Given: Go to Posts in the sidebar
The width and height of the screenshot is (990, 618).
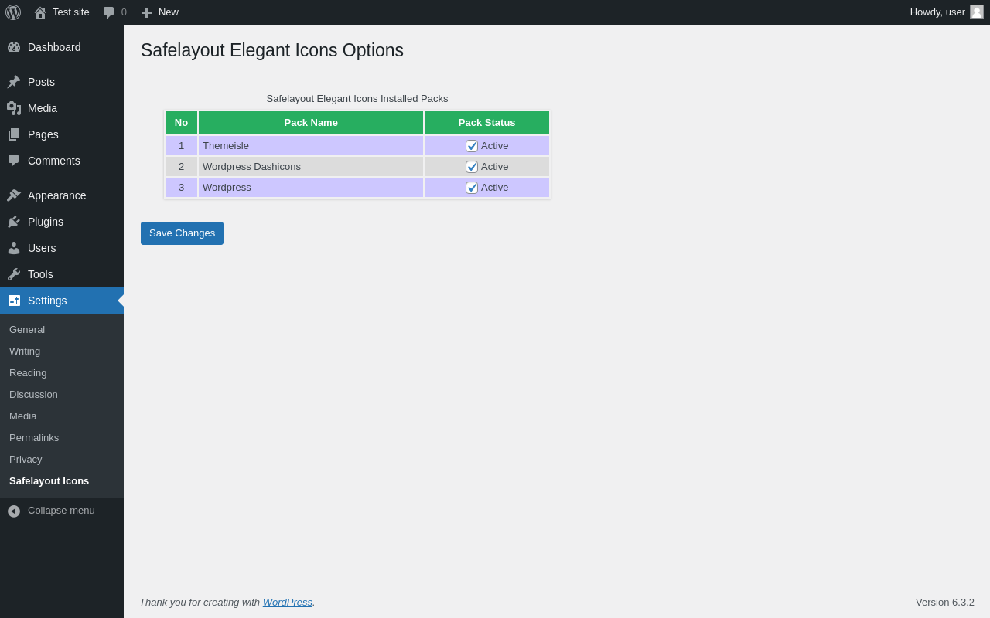Looking at the screenshot, I should click(x=62, y=82).
